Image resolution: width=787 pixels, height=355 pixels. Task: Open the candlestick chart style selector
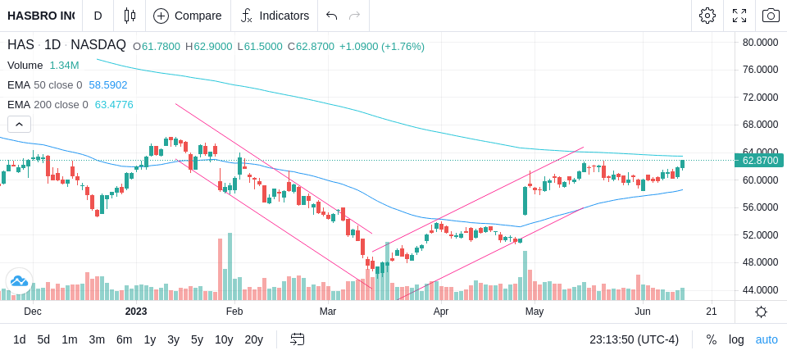coord(130,16)
